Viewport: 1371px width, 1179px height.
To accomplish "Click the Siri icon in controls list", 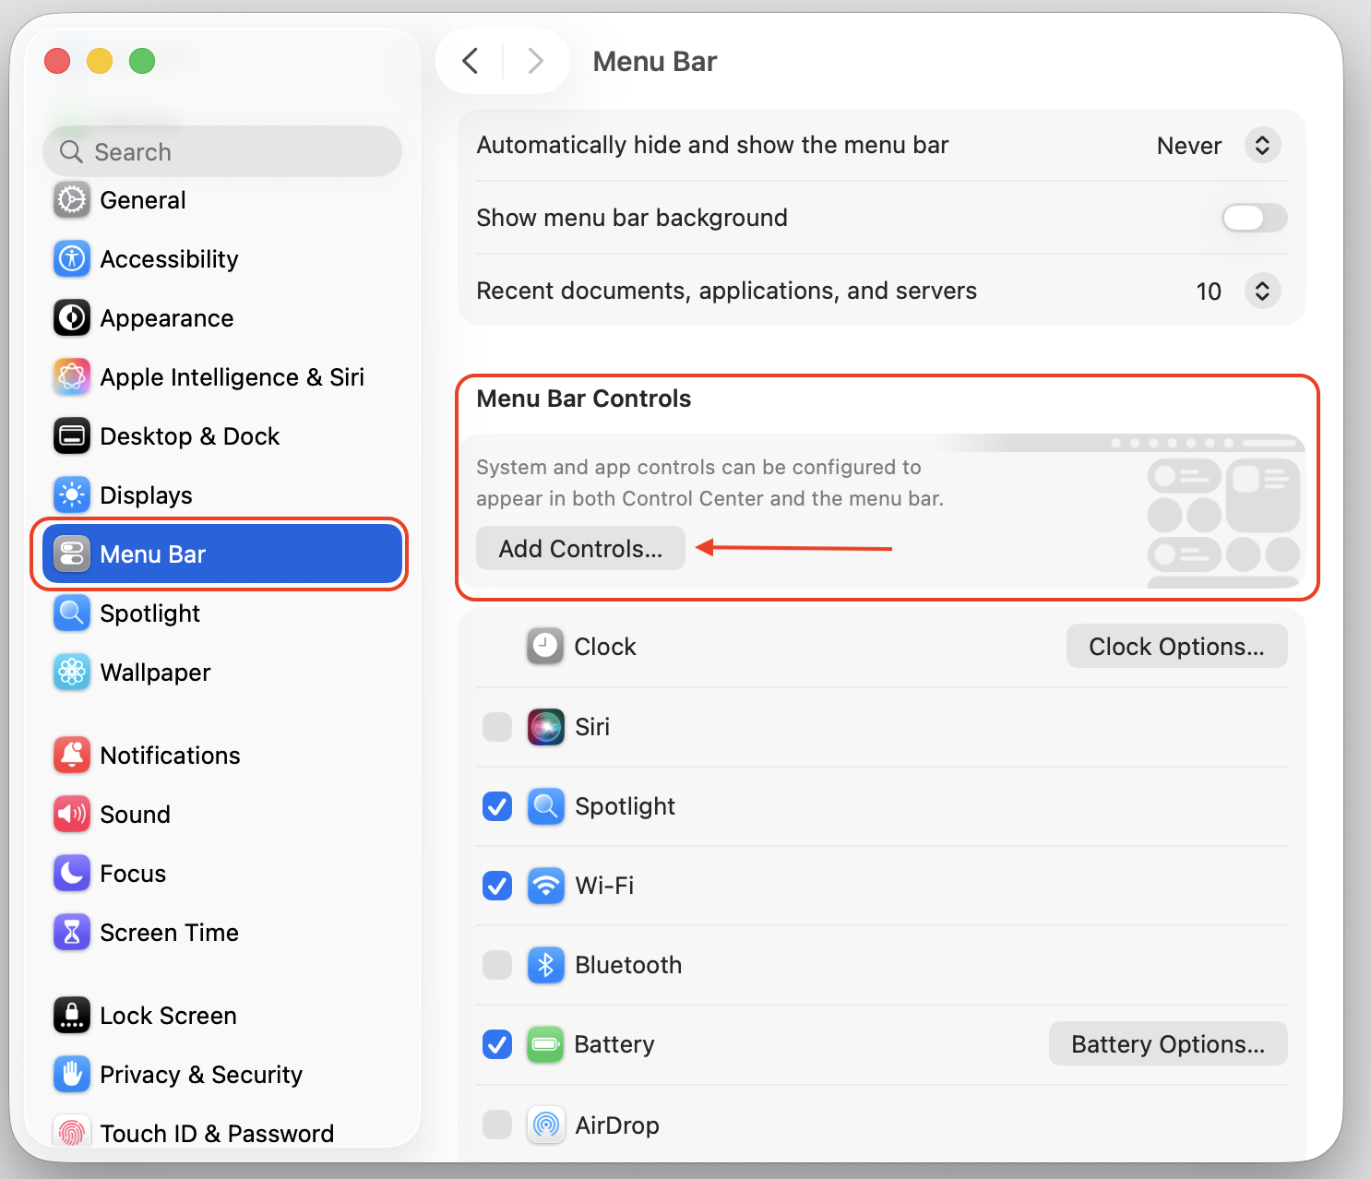I will [x=546, y=727].
